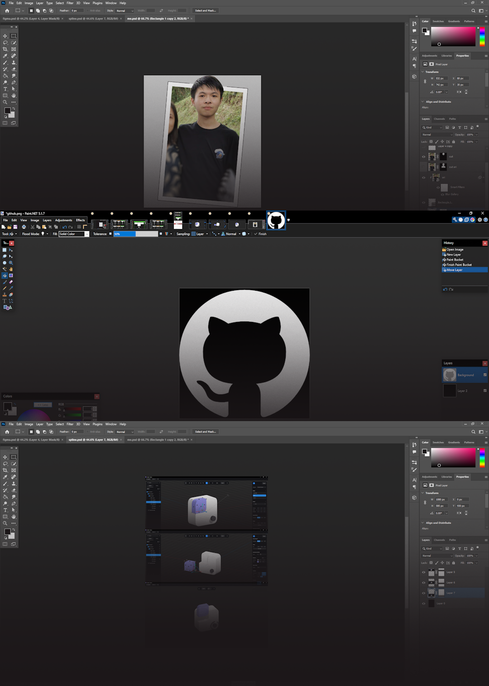Activate the Lasso tool in Photoshop

(5, 43)
